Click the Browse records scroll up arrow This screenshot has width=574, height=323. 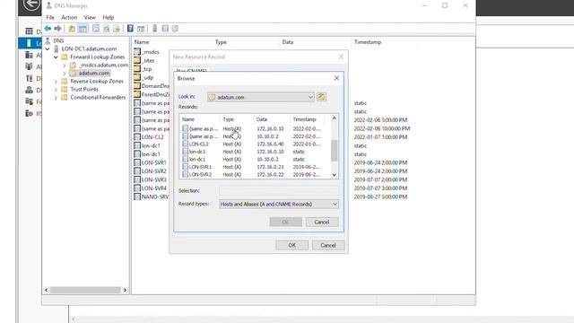pos(334,118)
